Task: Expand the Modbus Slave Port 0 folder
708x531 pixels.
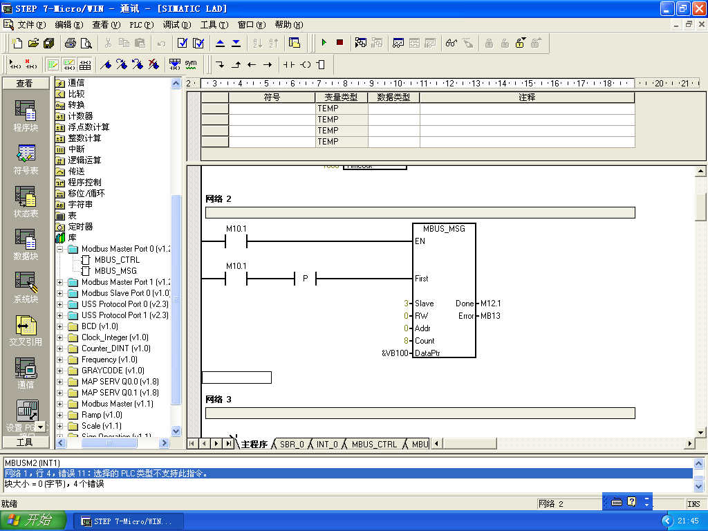Action: point(60,293)
